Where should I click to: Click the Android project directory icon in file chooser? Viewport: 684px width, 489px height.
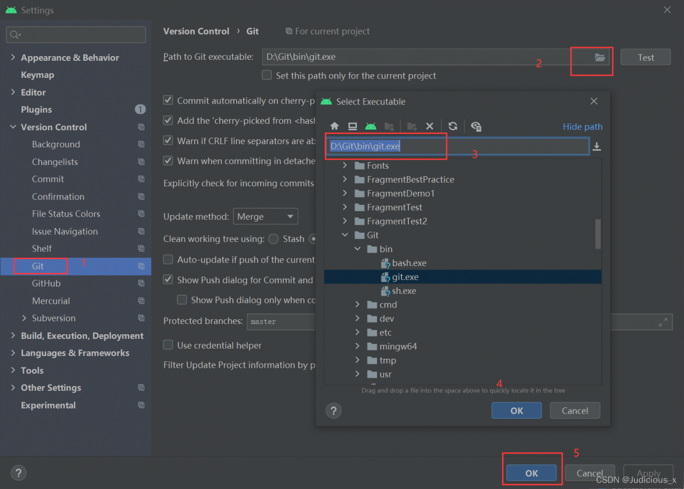(370, 127)
